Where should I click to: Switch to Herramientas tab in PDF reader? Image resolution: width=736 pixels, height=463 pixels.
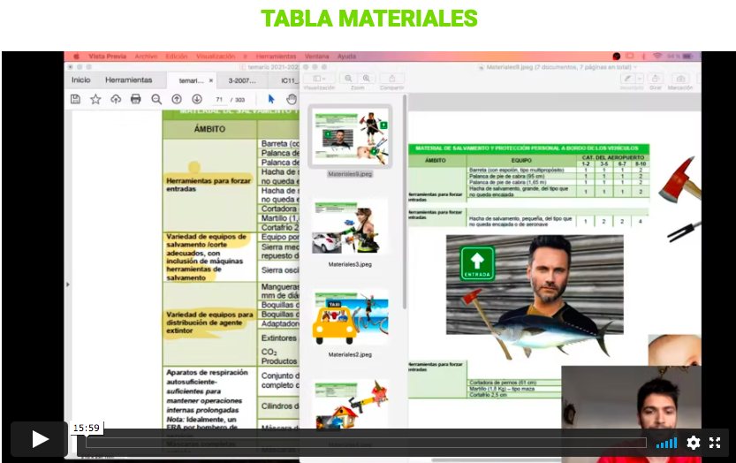pos(129,80)
